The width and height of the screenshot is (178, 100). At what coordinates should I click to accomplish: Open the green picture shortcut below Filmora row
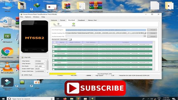click(22, 82)
